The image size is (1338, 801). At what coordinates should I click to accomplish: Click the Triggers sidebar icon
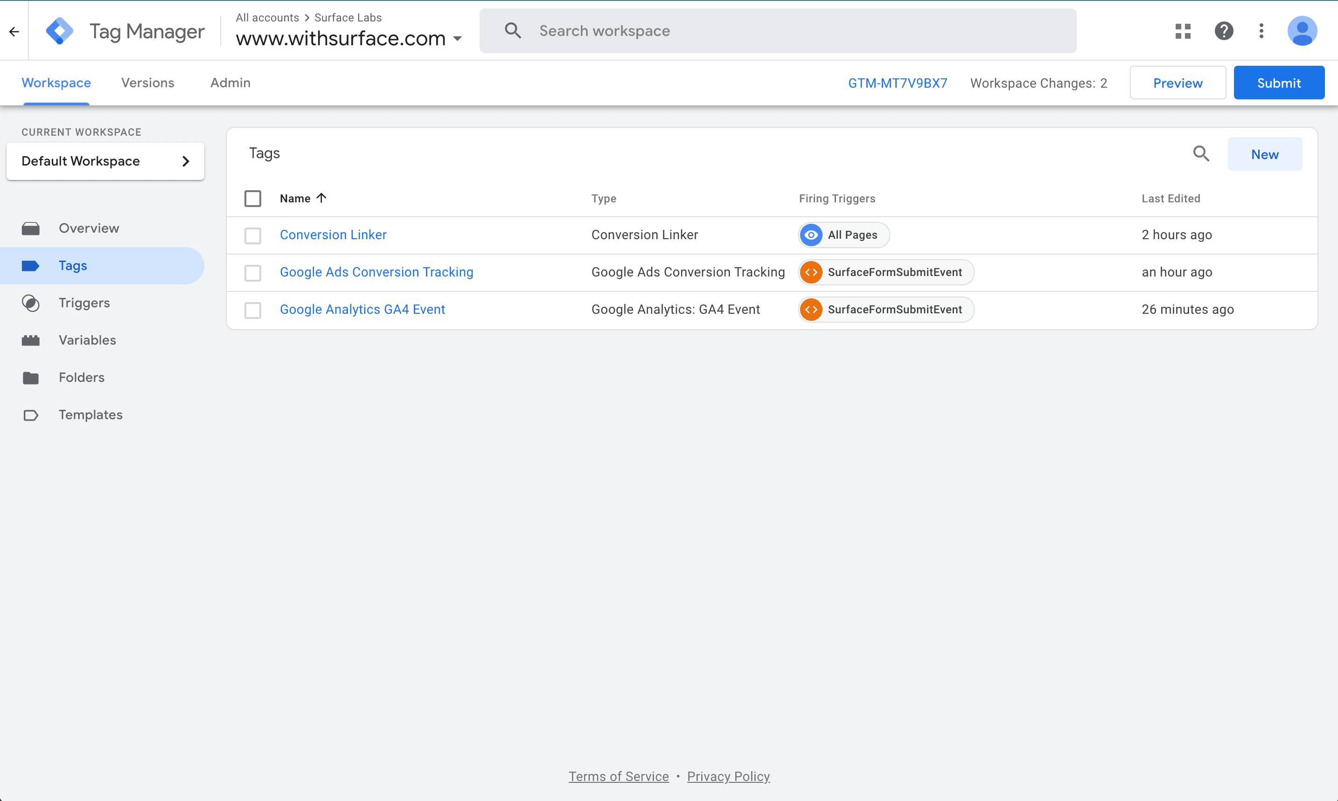pyautogui.click(x=31, y=303)
